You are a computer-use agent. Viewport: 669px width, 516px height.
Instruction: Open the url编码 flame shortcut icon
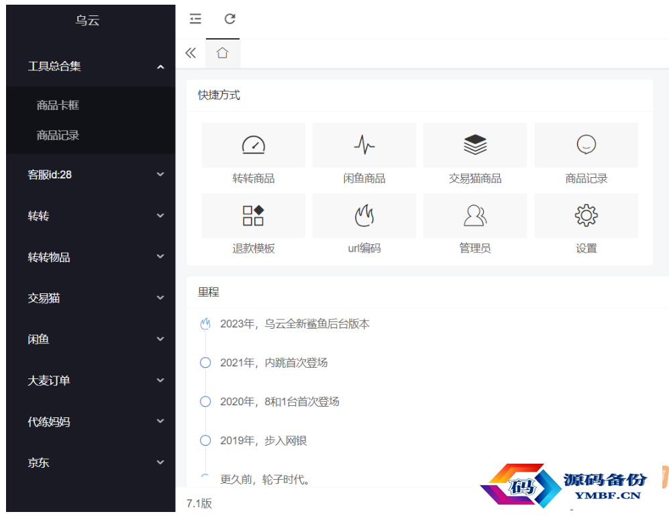364,215
